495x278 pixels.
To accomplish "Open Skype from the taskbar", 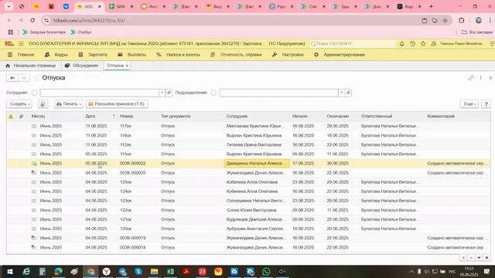I will pyautogui.click(x=138, y=271).
